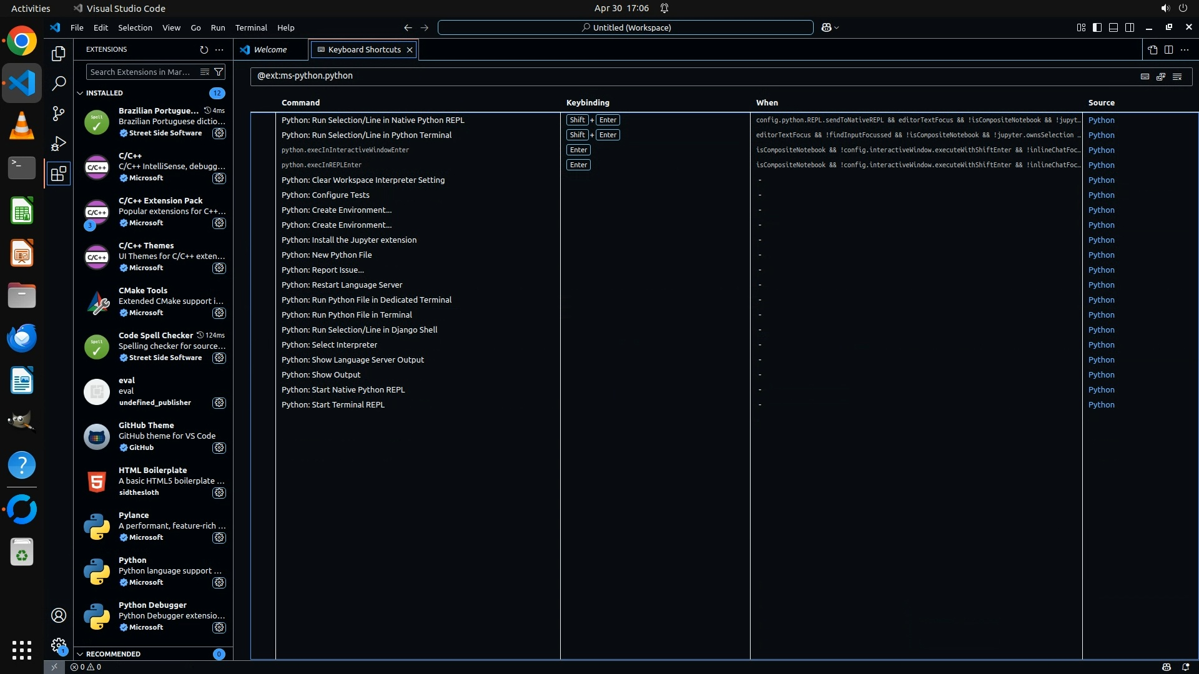This screenshot has width=1199, height=674.
Task: Open Copilot chat dropdown arrow
Action: tap(837, 27)
